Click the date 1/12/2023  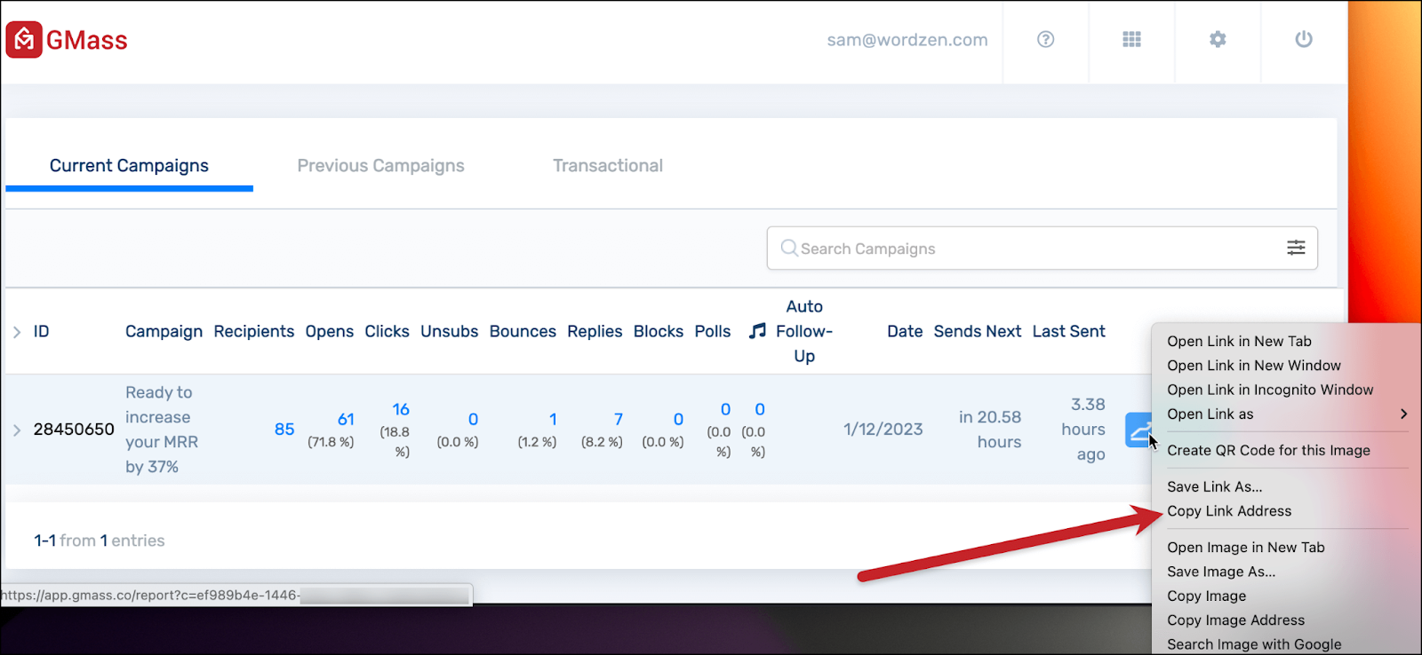click(x=883, y=430)
